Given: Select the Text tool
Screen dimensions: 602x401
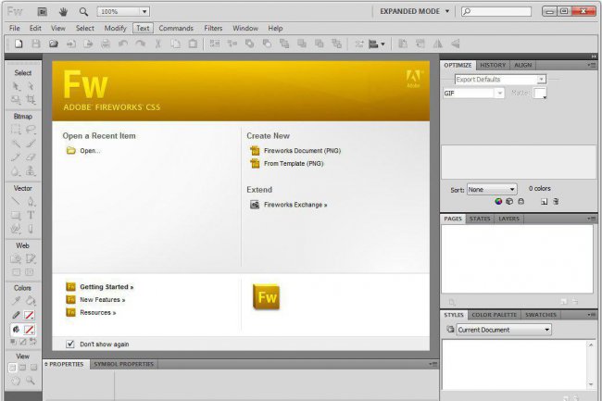Looking at the screenshot, I should tap(31, 215).
